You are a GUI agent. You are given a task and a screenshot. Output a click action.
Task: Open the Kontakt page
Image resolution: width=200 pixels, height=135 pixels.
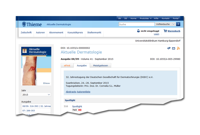point(166,18)
